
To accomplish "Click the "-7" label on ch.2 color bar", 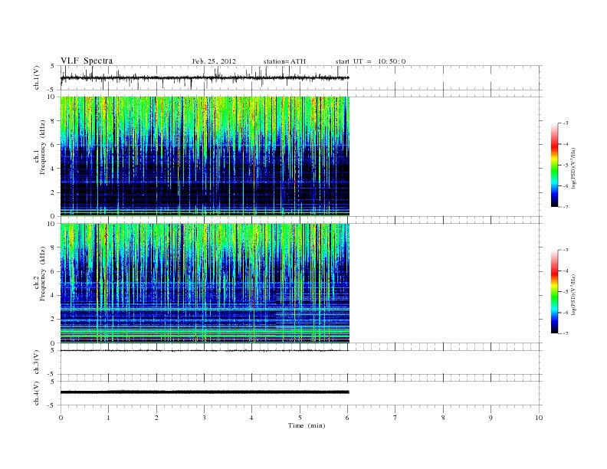I will pos(566,333).
